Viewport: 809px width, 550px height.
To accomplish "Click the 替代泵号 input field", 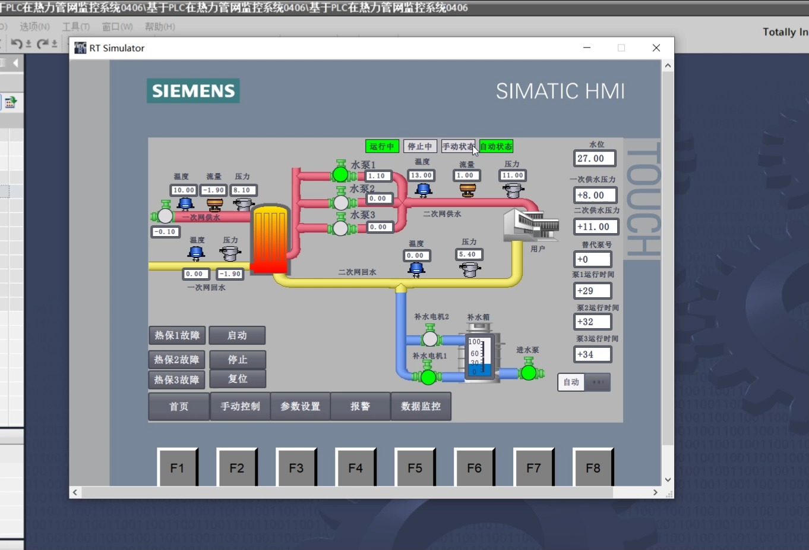I will [x=592, y=259].
